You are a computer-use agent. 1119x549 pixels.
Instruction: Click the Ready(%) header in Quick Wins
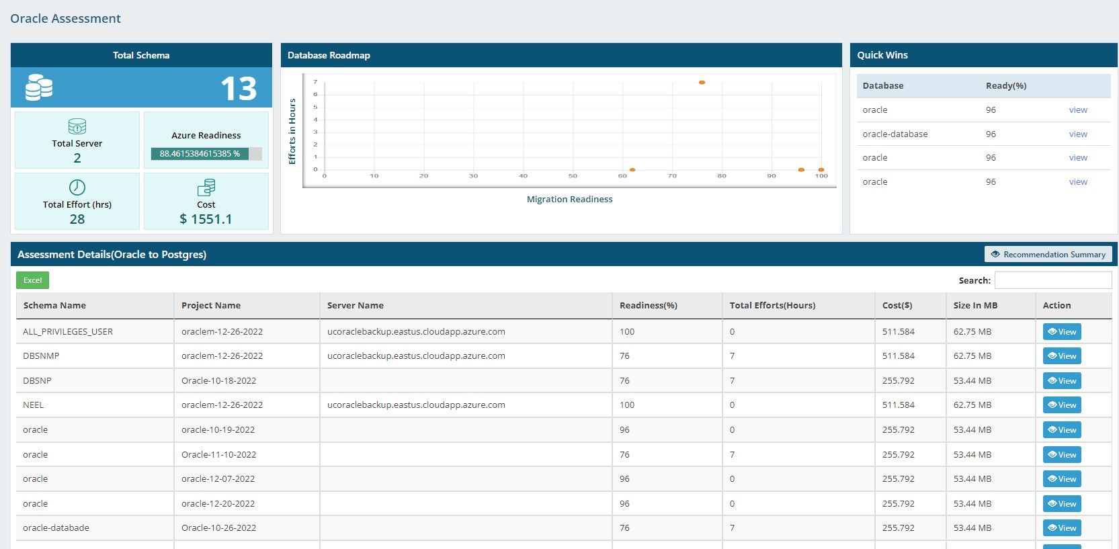[1006, 86]
